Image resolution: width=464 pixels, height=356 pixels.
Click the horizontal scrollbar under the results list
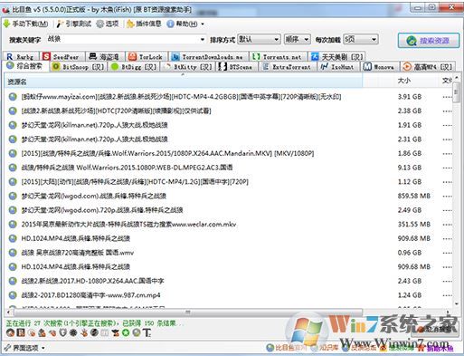(187, 313)
